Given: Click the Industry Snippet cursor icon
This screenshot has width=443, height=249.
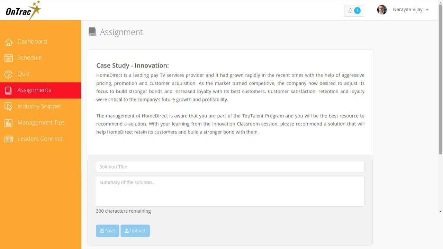Looking at the screenshot, I should [x=9, y=107].
